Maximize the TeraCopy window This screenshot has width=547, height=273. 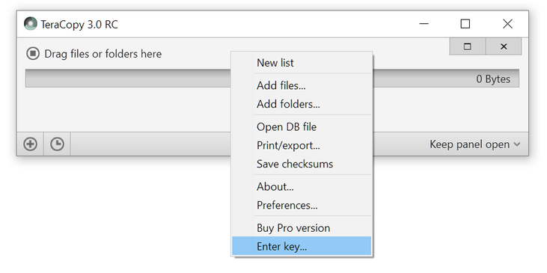465,24
